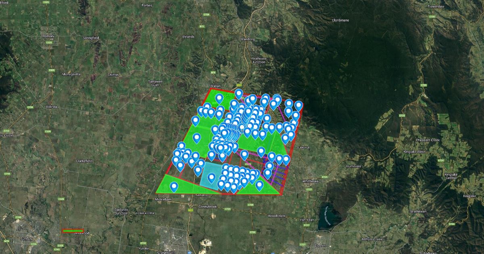Viewport: 484px width, 254px height.
Task: Click the Sunbury town label
Action: (26, 239)
